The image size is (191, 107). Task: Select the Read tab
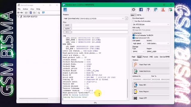click(x=139, y=57)
